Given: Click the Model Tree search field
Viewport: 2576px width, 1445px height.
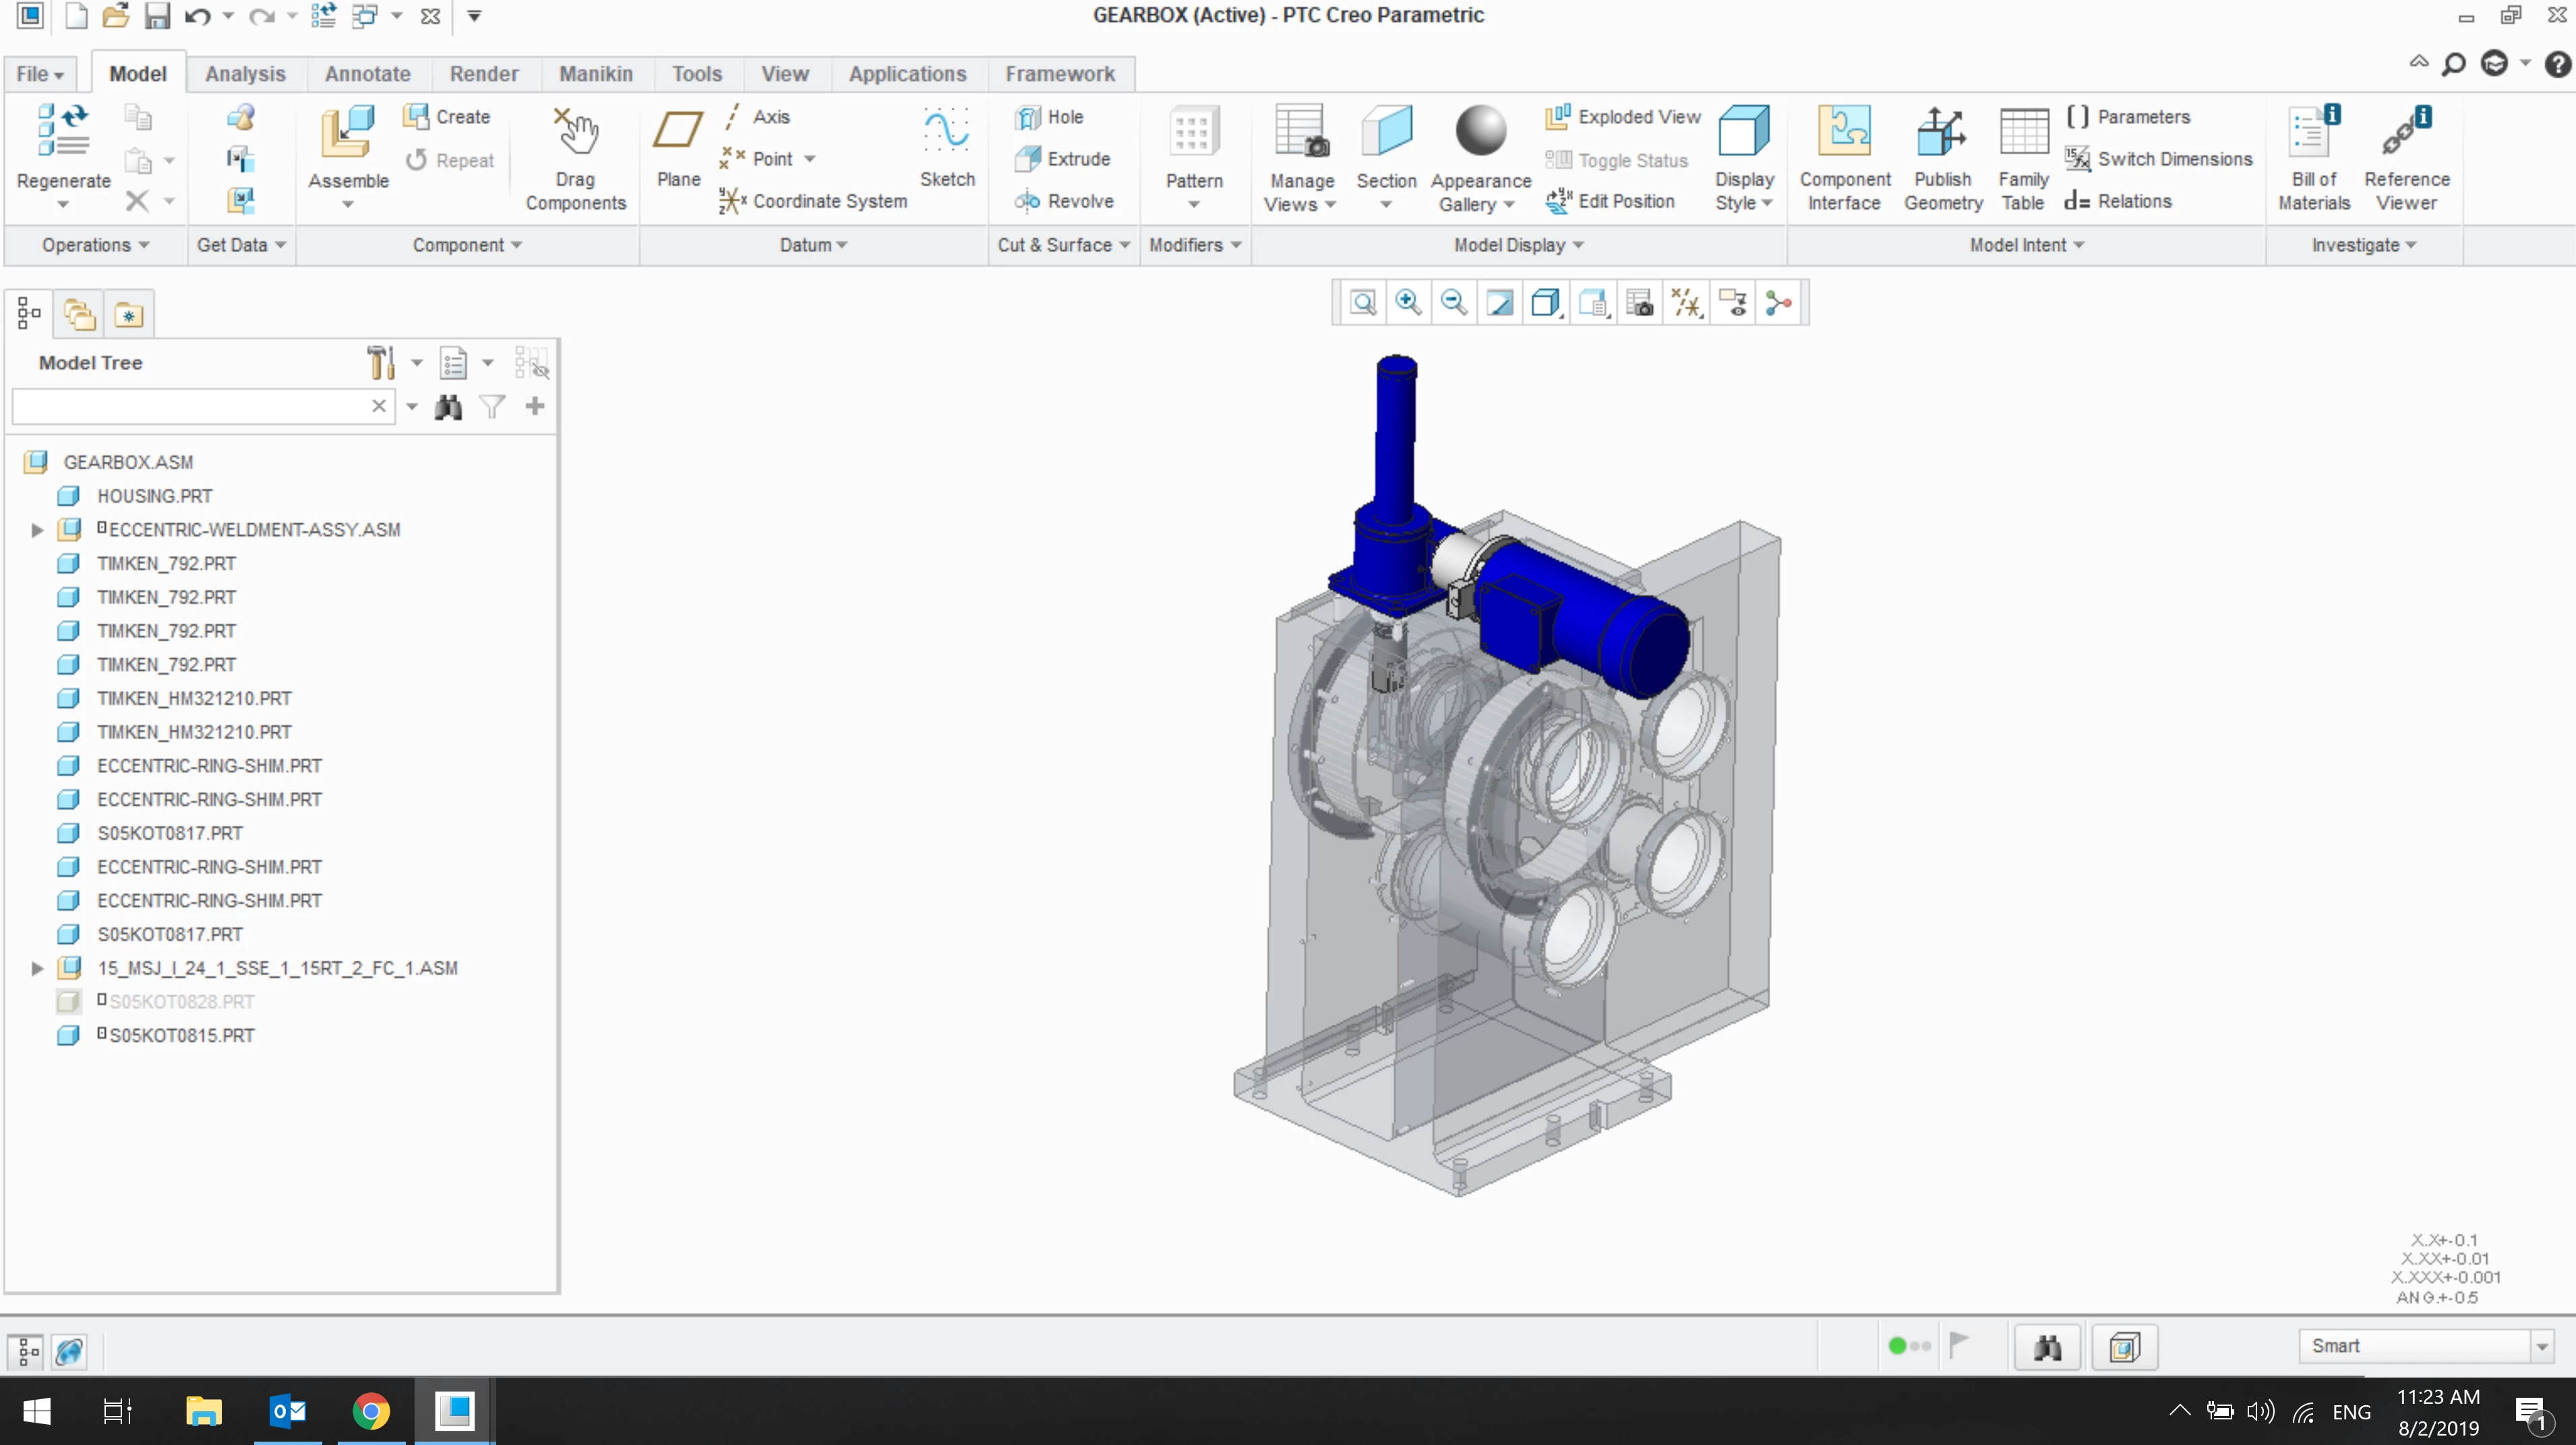Looking at the screenshot, I should click(192, 406).
